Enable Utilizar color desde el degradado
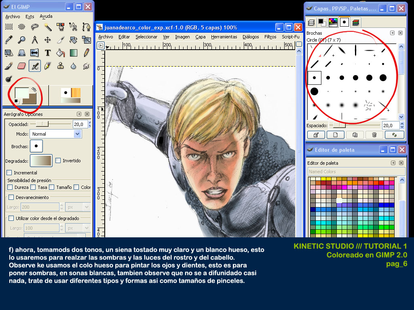The height and width of the screenshot is (310, 414). pos(11,218)
